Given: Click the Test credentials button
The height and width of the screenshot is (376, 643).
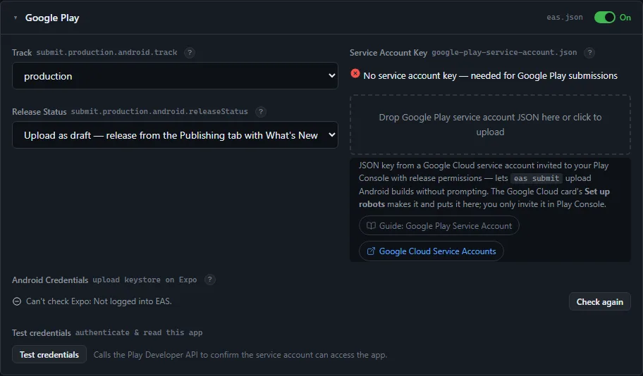Looking at the screenshot, I should point(49,355).
